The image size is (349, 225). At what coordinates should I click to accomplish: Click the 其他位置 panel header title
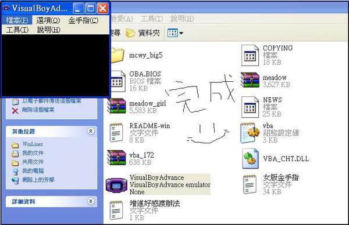(23, 132)
